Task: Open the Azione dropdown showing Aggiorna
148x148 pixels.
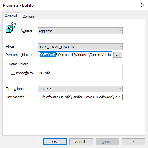Action: click(80, 31)
